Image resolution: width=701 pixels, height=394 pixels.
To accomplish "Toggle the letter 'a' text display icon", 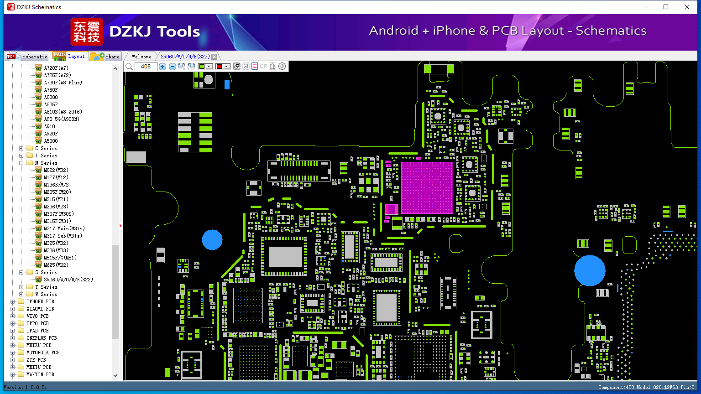I will point(246,67).
